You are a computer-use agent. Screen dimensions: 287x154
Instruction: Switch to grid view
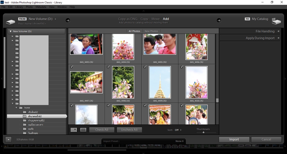click(74, 130)
